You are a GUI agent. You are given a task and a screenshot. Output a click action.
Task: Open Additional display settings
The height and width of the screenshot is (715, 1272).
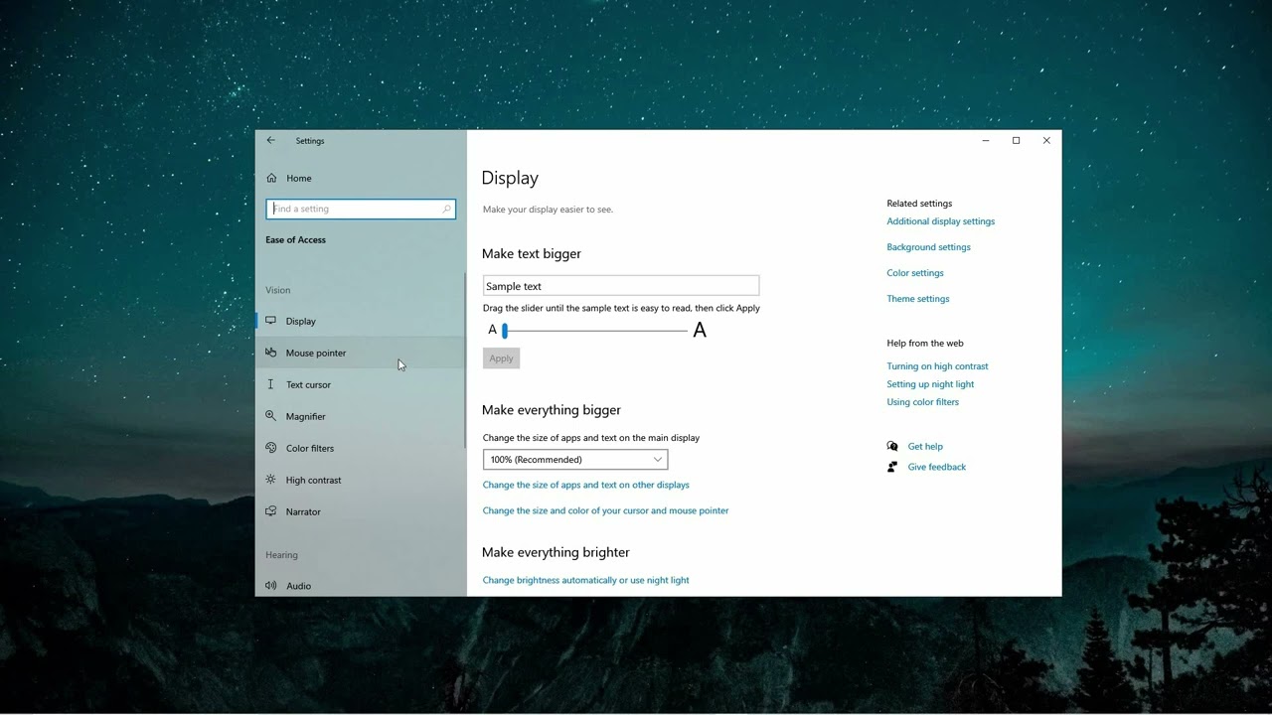click(940, 221)
